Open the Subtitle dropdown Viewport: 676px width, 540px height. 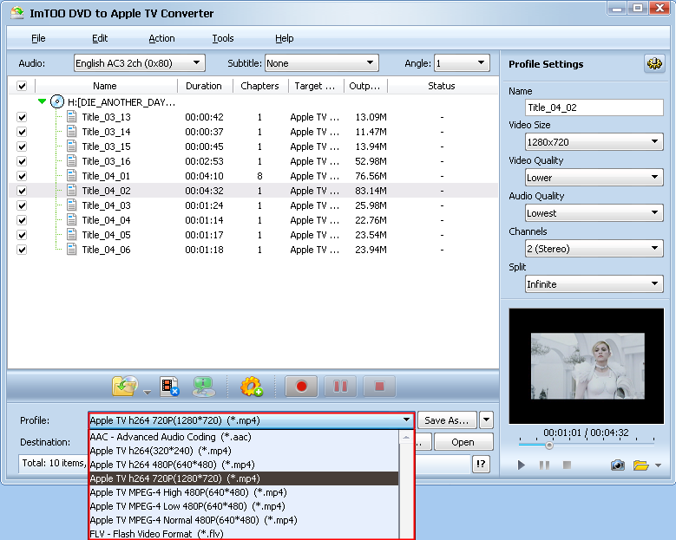coord(322,63)
